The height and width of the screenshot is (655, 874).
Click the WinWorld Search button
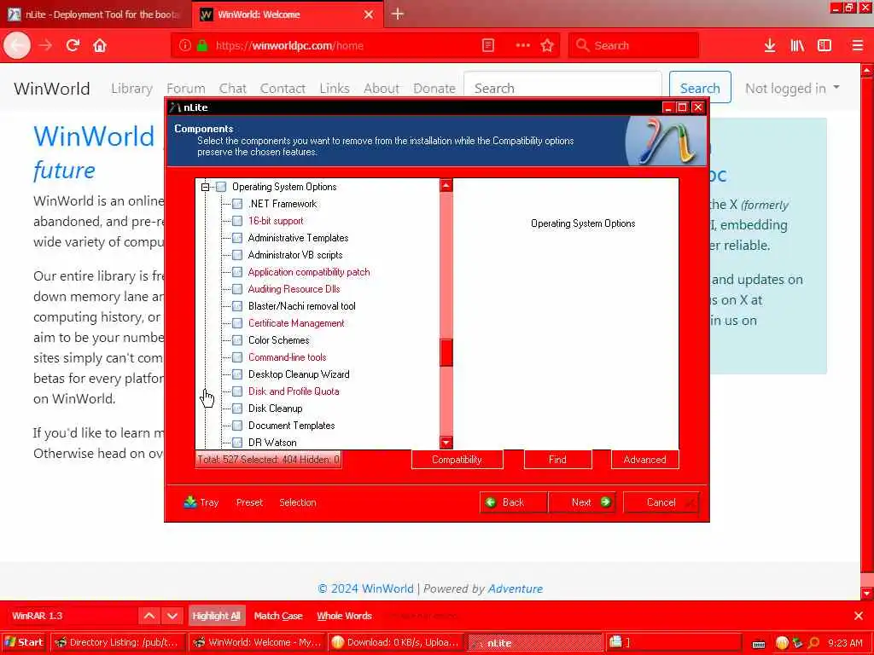coord(700,88)
